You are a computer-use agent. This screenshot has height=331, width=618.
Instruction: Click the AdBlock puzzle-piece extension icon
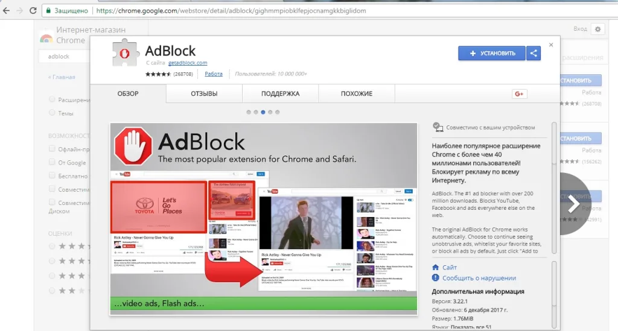click(126, 53)
